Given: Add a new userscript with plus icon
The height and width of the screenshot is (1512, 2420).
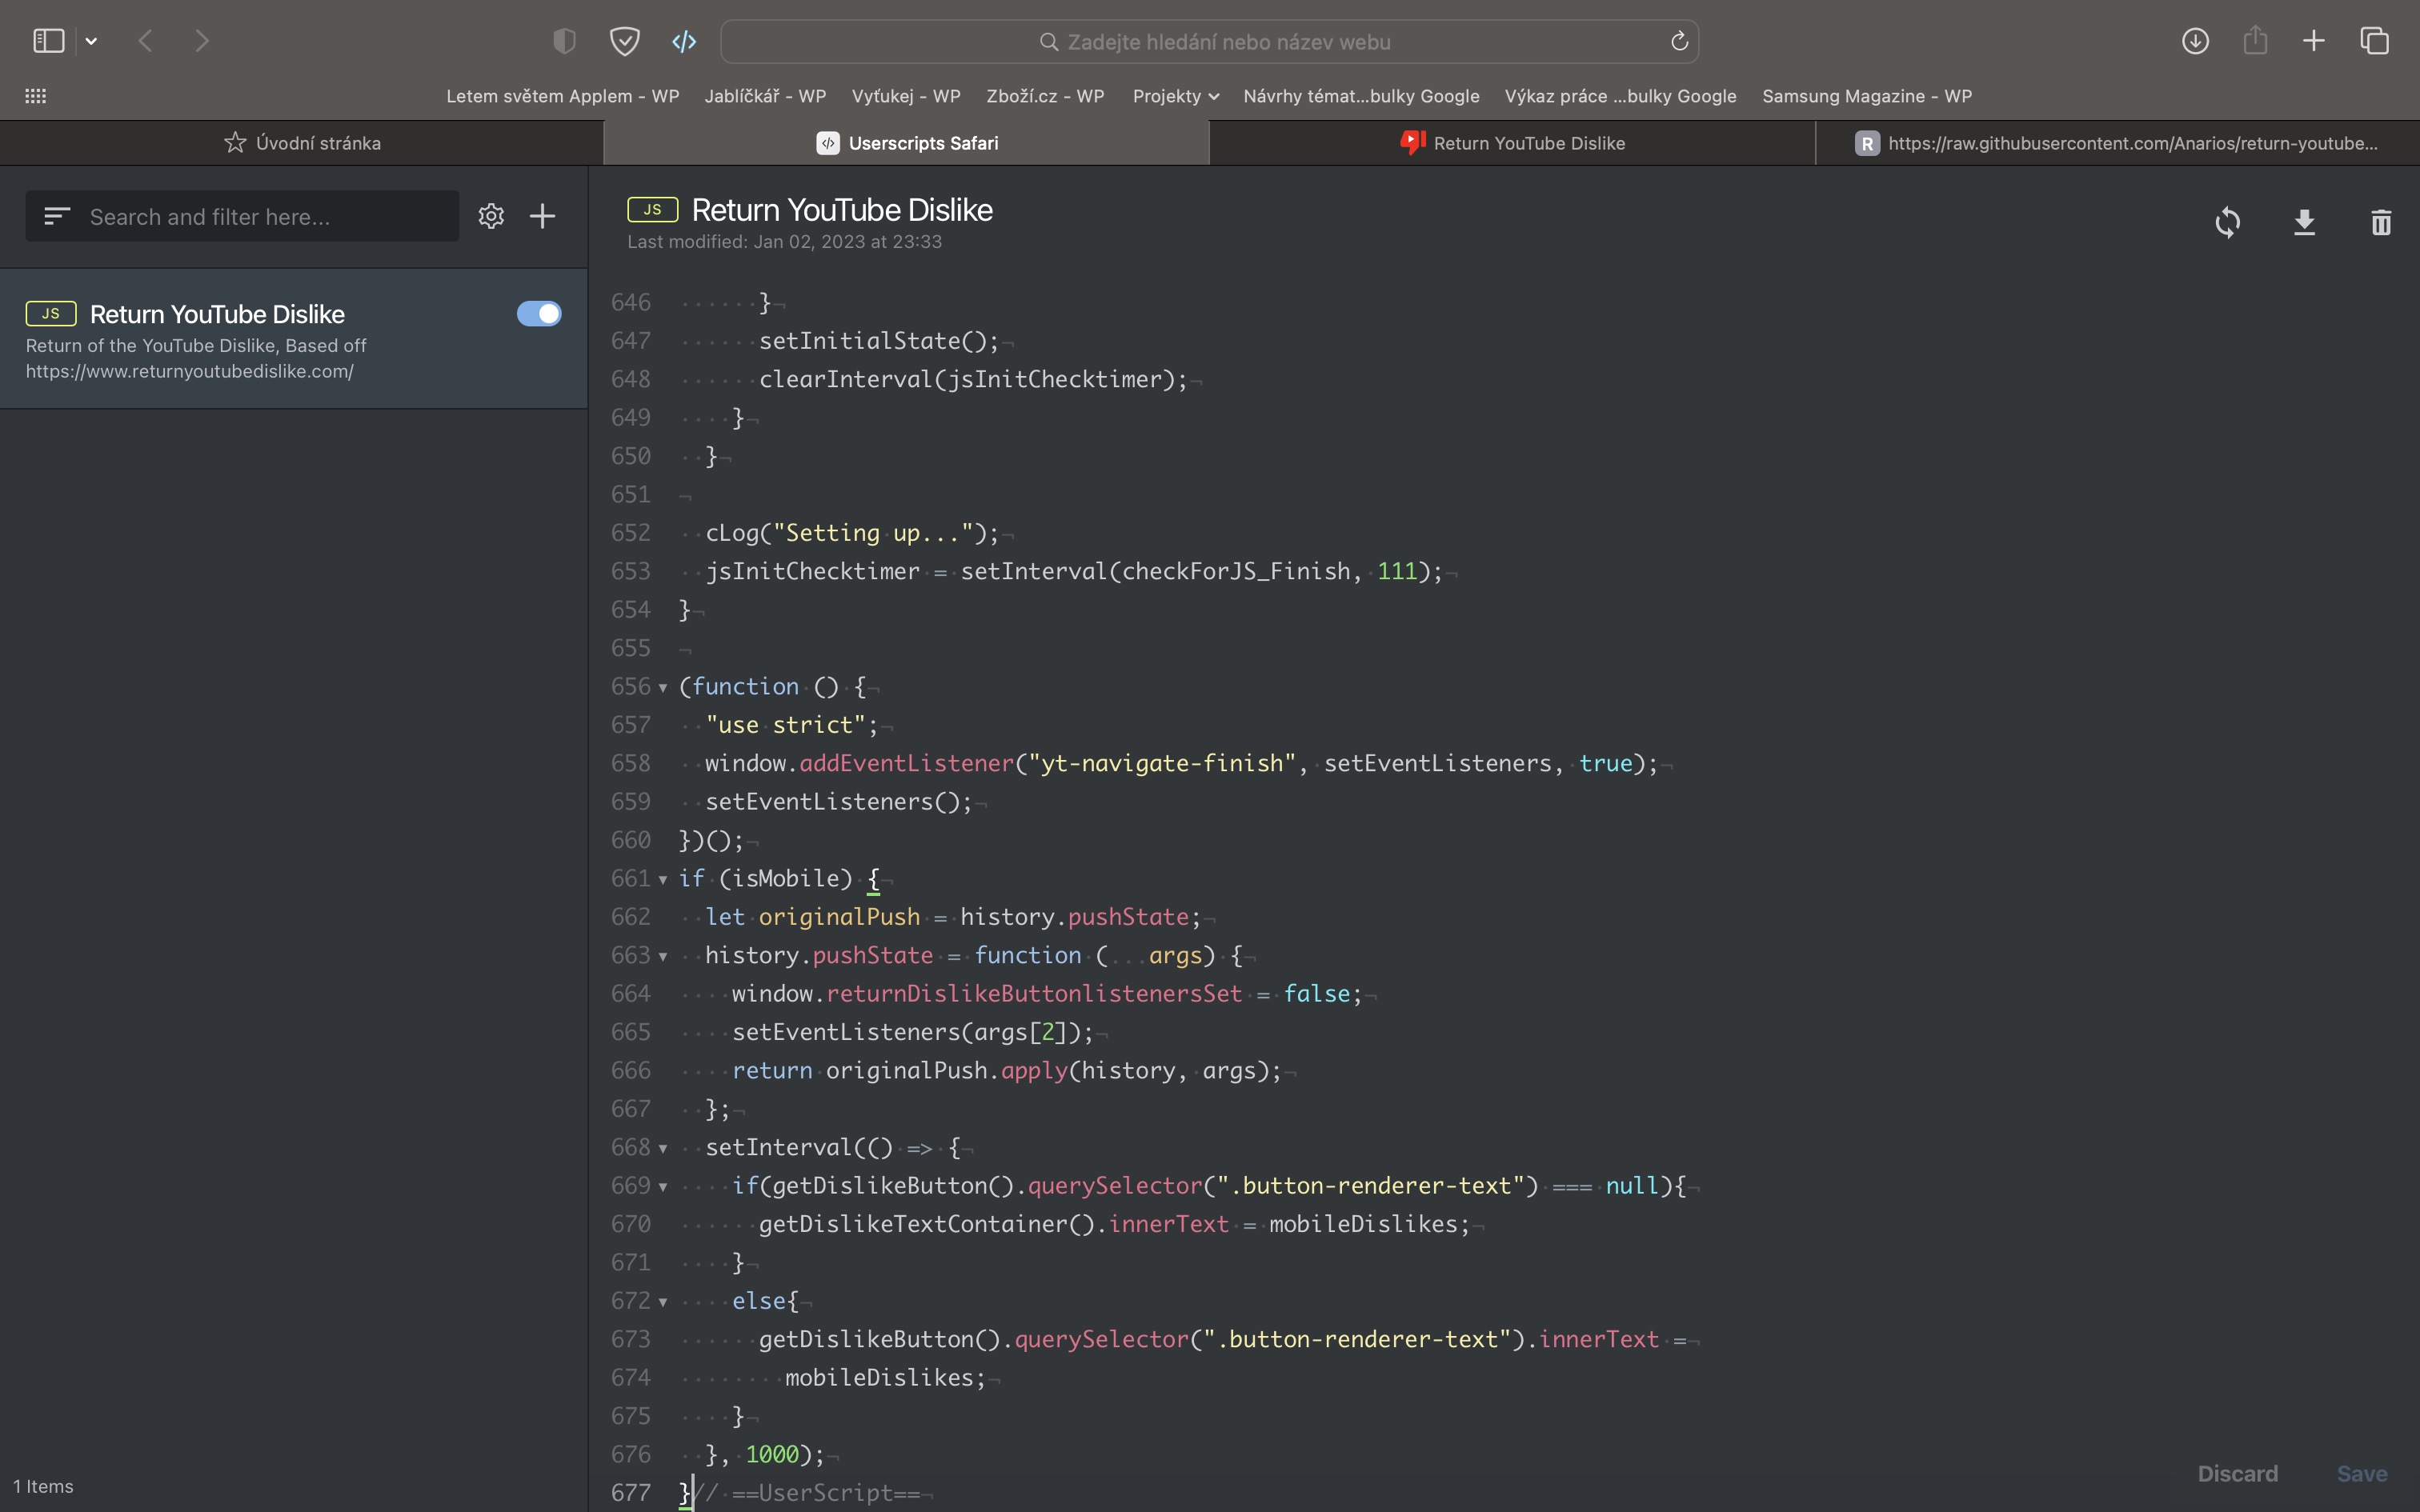Looking at the screenshot, I should pos(542,216).
